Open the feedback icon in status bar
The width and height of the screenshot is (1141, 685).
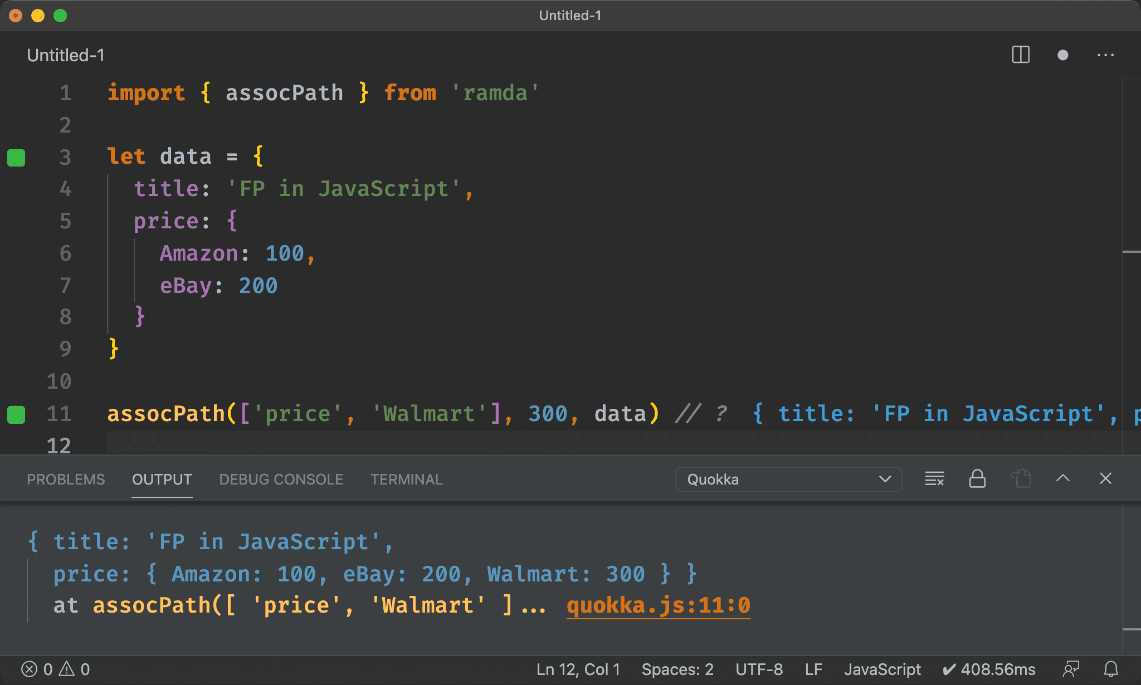(x=1071, y=669)
